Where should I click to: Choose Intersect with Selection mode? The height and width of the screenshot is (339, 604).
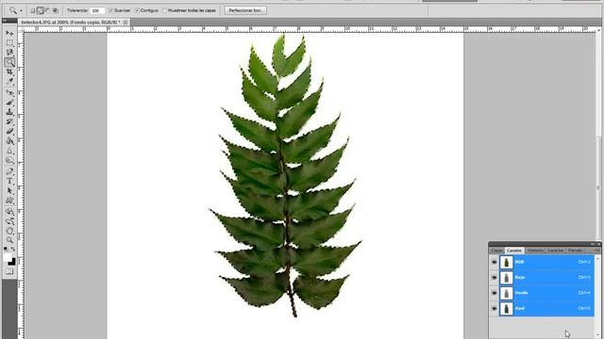coord(55,10)
